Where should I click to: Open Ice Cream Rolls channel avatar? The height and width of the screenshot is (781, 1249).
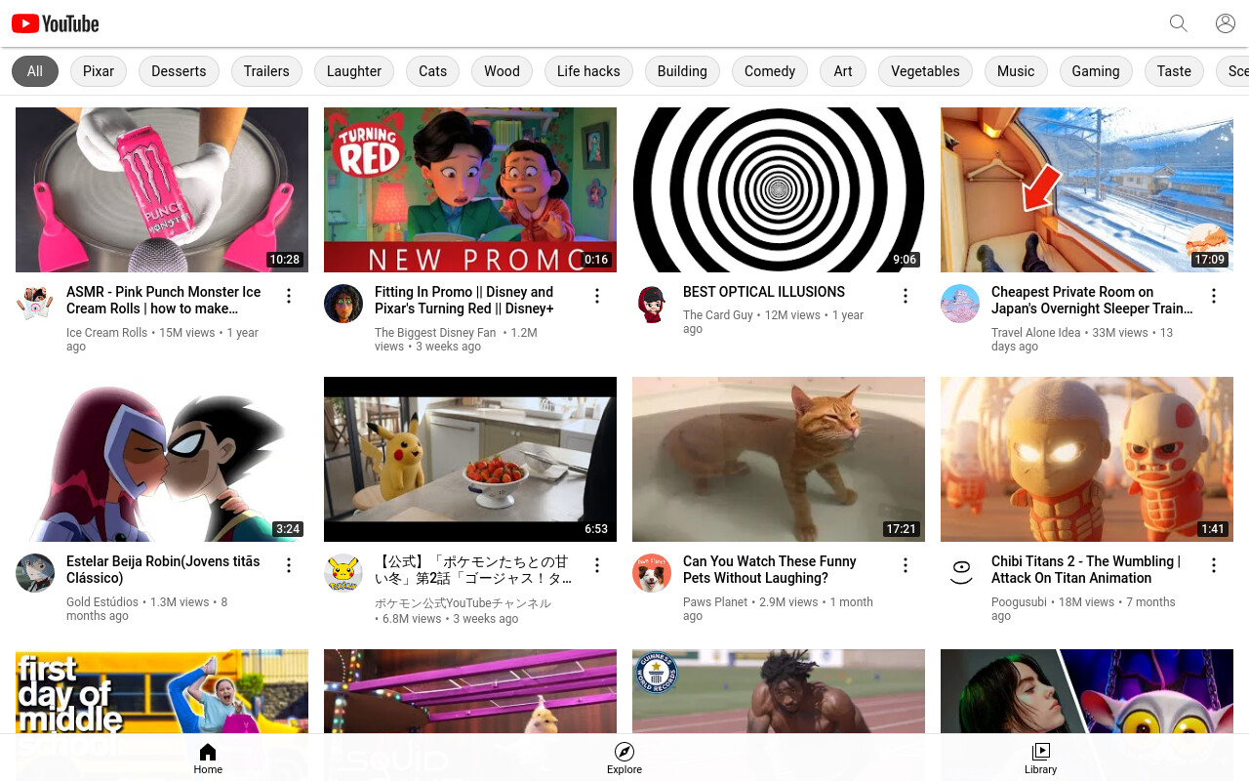[35, 304]
